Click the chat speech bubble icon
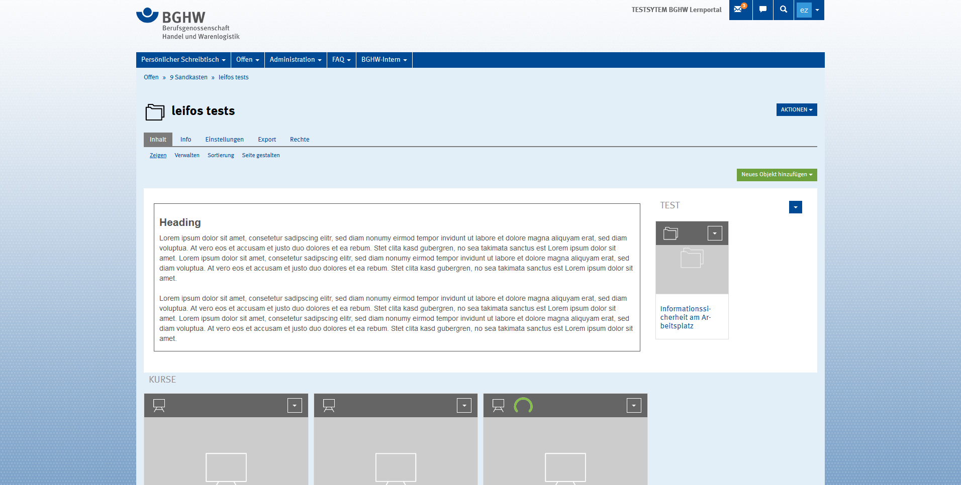Screen dimensions: 961x485 762,10
